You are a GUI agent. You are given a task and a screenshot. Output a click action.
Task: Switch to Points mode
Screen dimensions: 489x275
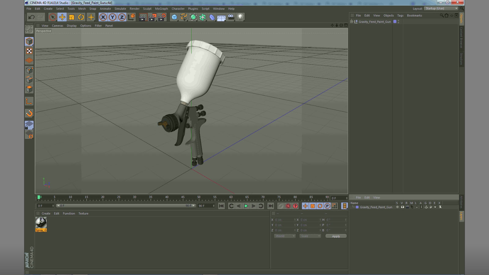29,70
